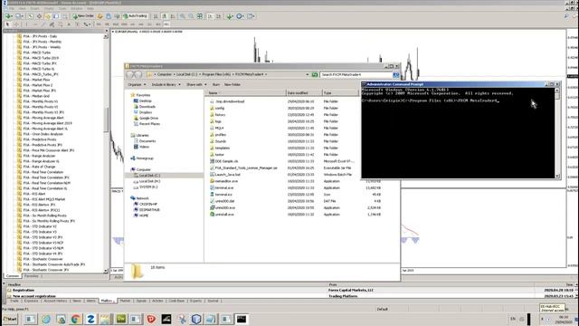Click the Command Prompt vertical scrollbar
The height and width of the screenshot is (326, 579).
(557, 132)
